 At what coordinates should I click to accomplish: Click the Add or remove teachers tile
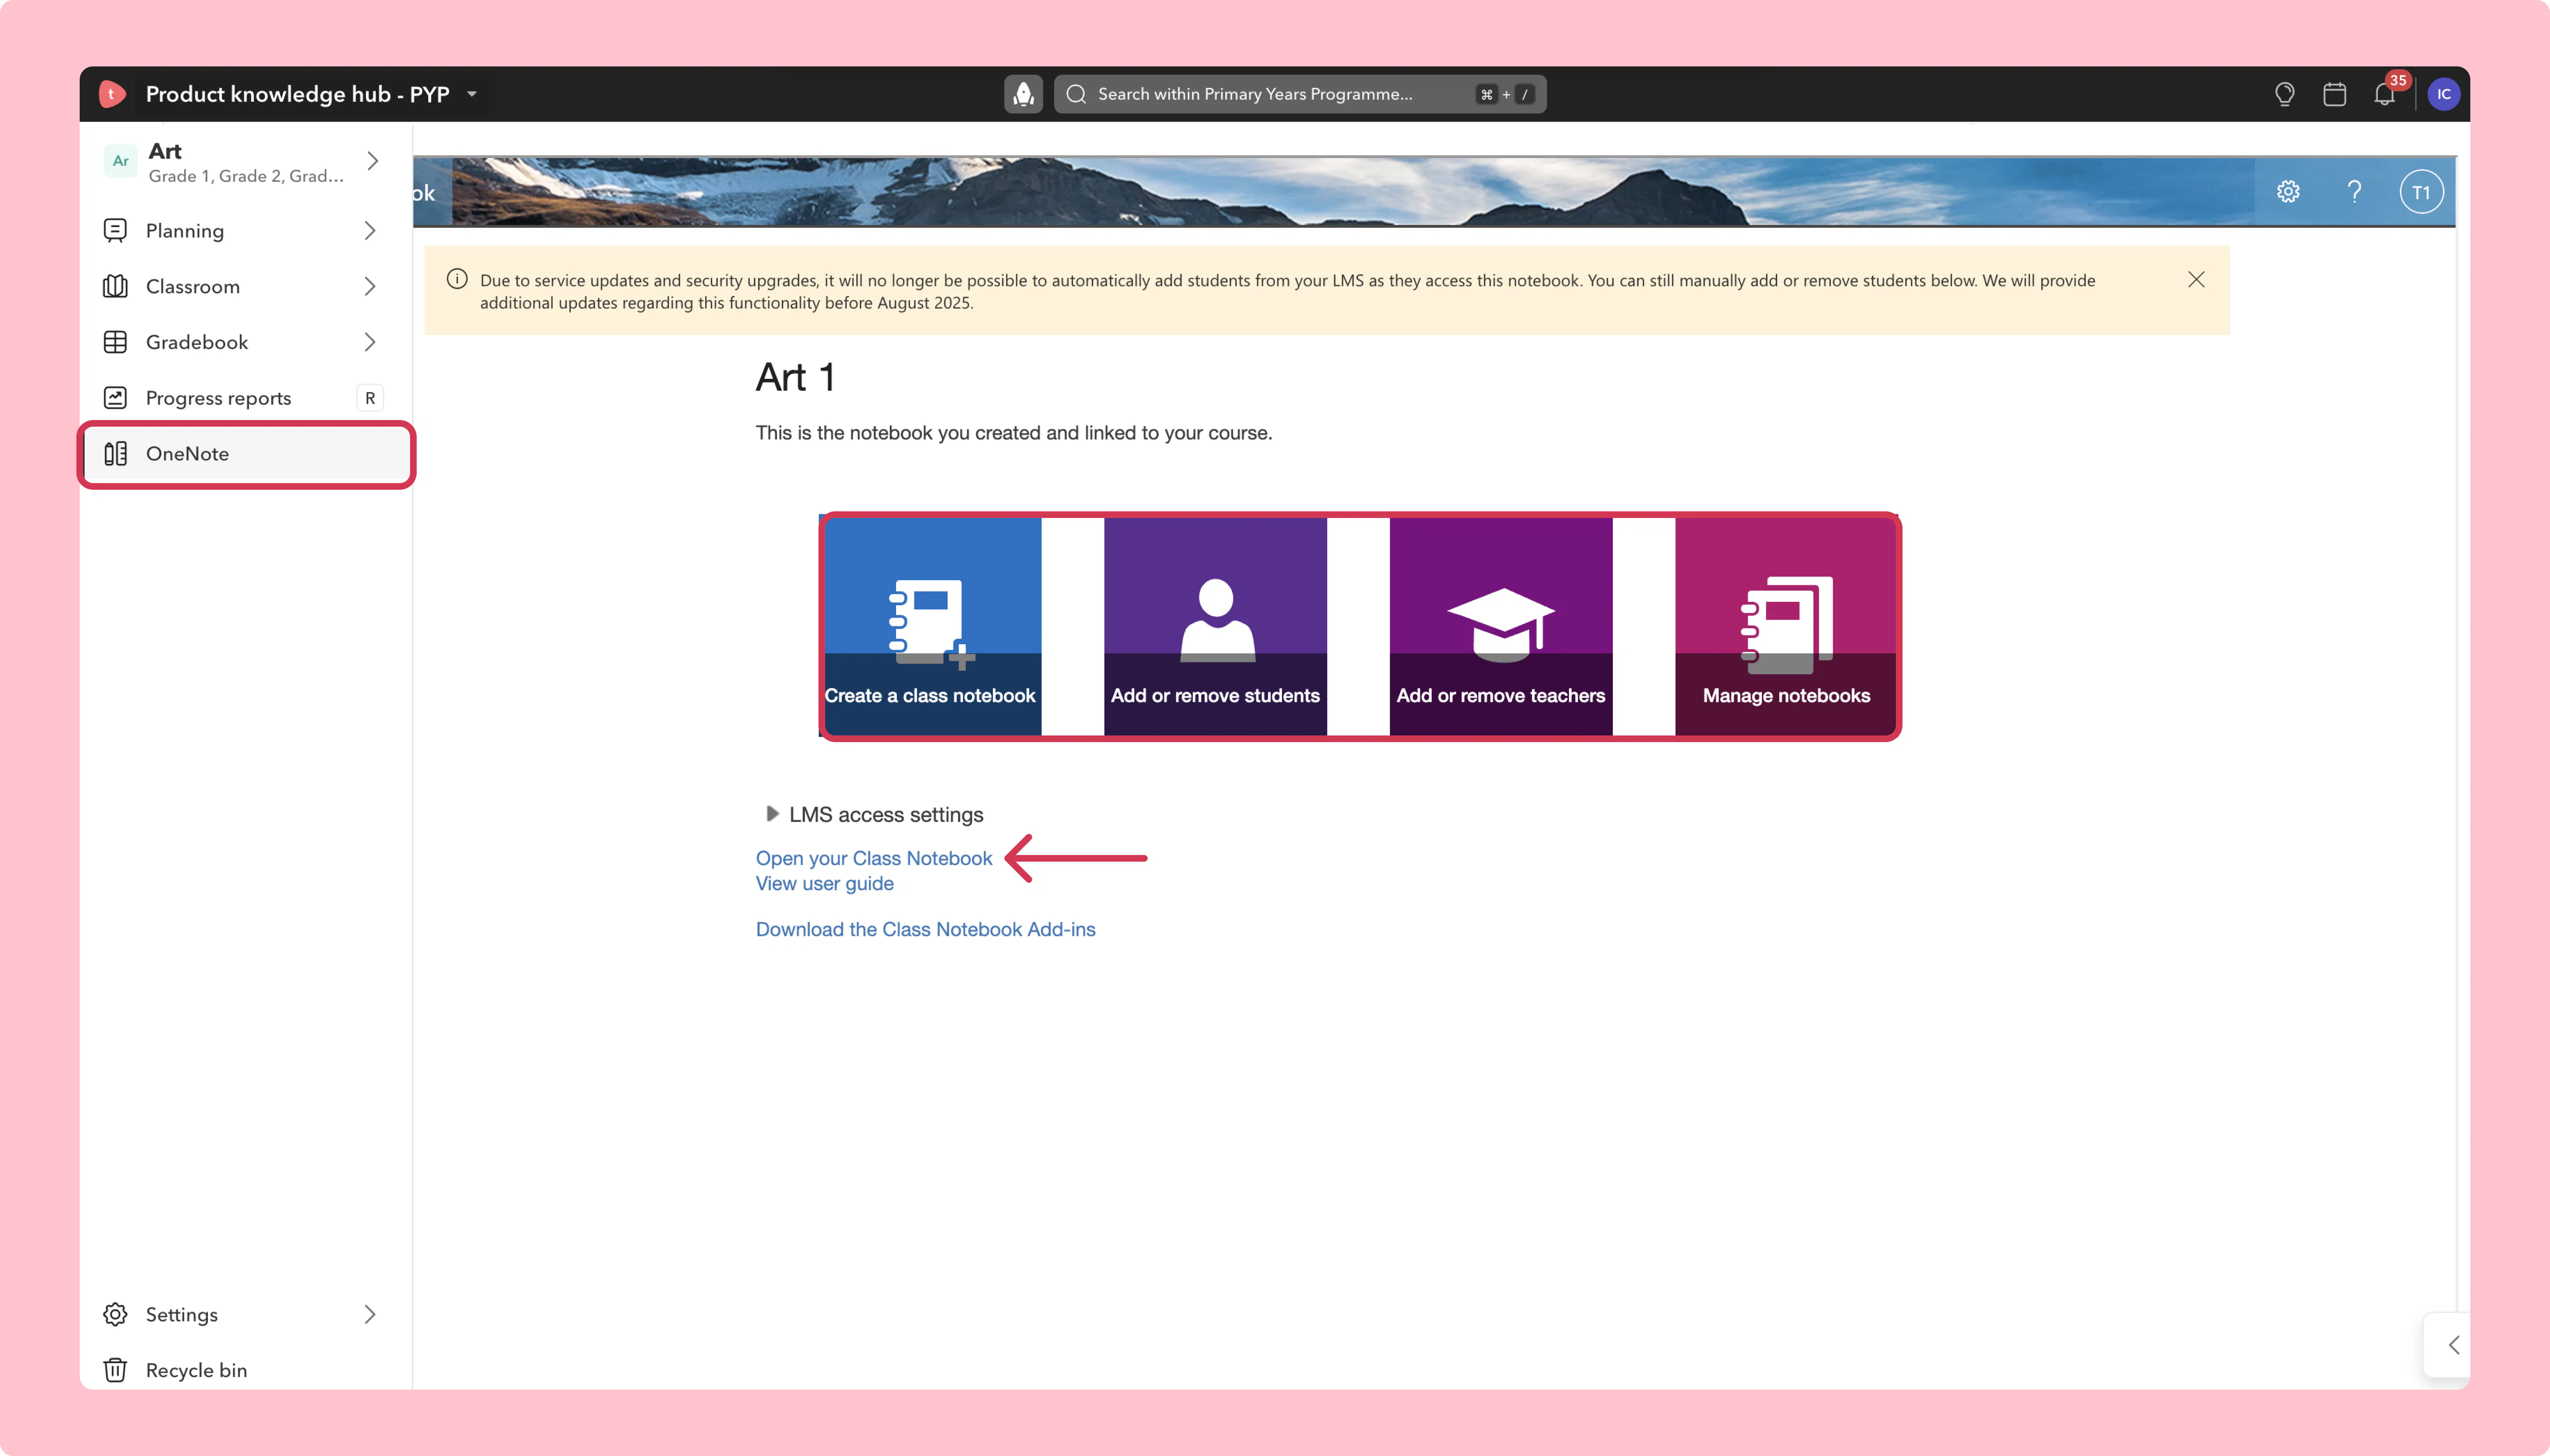point(1501,626)
